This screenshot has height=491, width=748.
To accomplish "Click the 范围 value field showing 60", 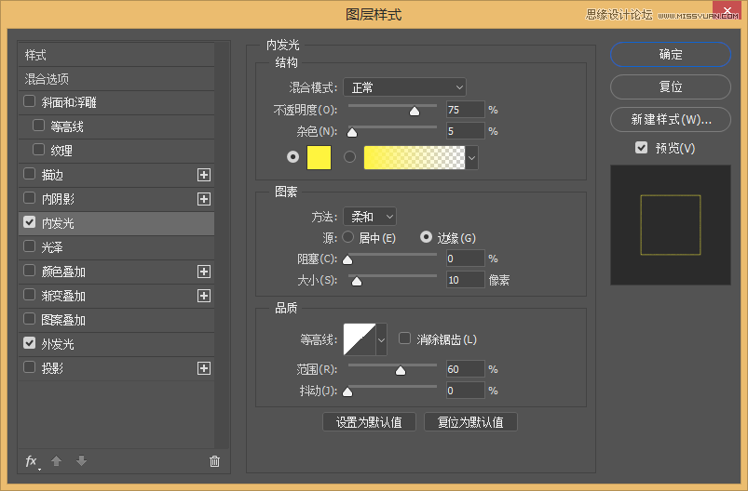I will pos(465,368).
